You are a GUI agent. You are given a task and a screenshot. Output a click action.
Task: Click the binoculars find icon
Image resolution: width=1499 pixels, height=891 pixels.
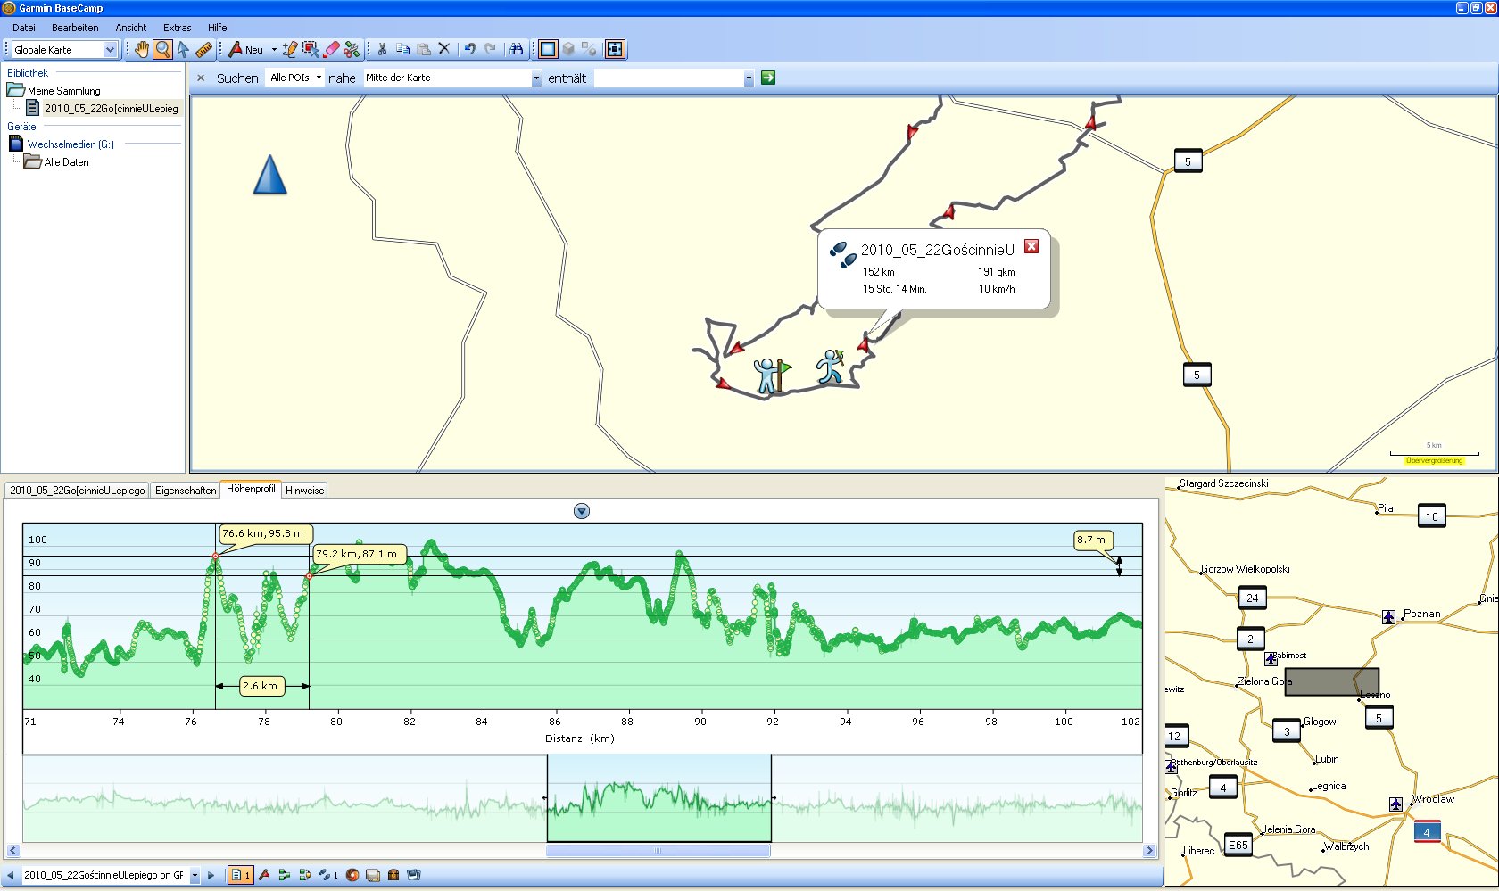click(x=516, y=49)
